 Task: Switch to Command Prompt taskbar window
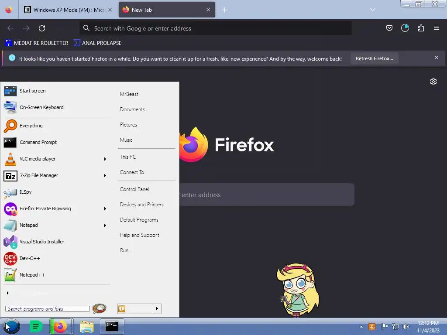(x=112, y=326)
